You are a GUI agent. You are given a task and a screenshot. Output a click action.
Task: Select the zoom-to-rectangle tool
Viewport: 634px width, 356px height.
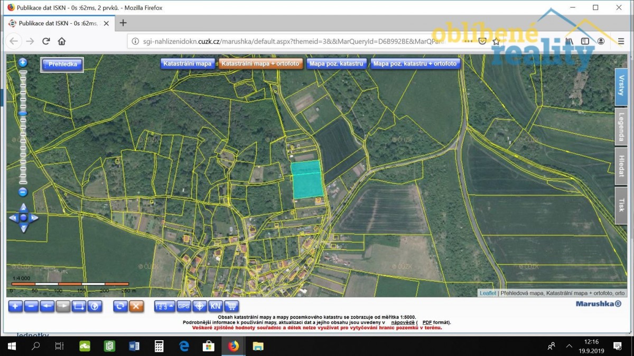click(79, 306)
